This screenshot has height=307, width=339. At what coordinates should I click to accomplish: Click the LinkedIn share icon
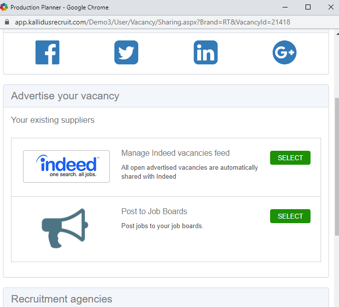point(206,52)
